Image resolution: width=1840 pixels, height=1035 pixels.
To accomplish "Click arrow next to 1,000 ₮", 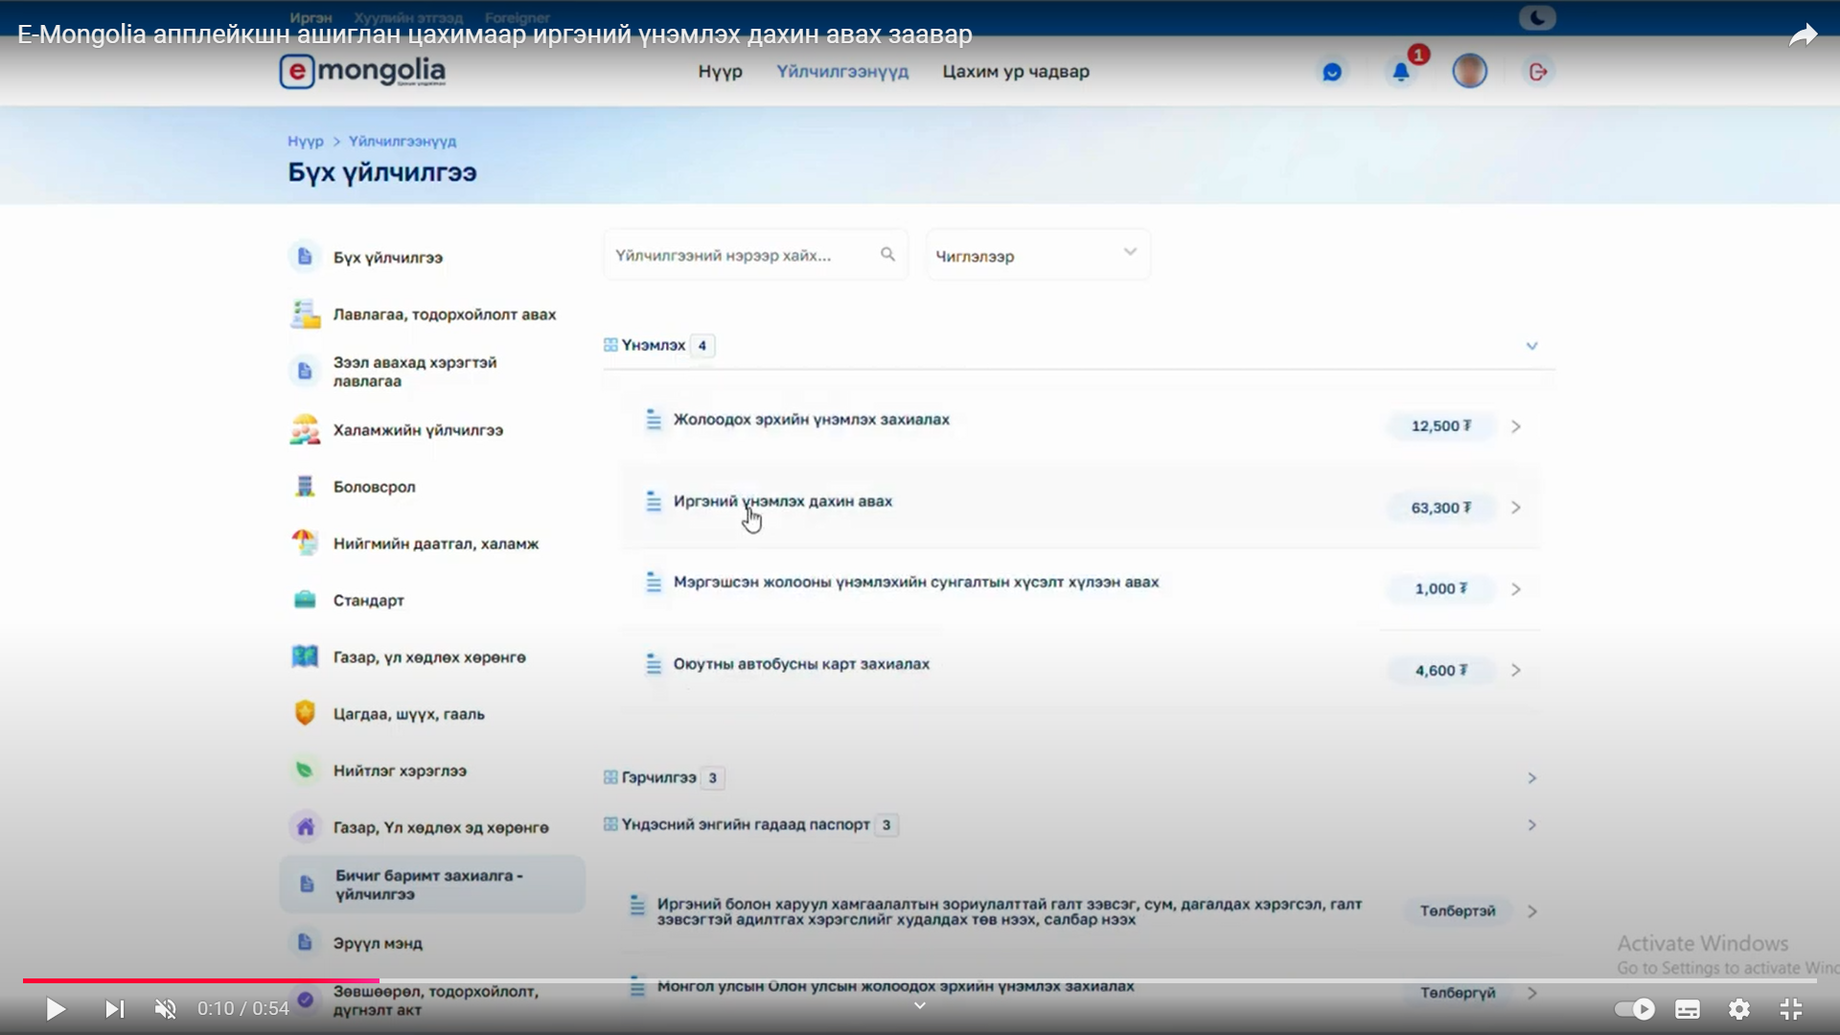I will 1516,589.
